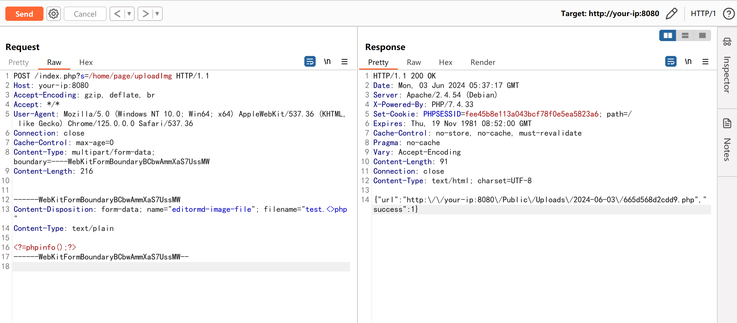Open Request pane hamburger menu

tap(345, 62)
